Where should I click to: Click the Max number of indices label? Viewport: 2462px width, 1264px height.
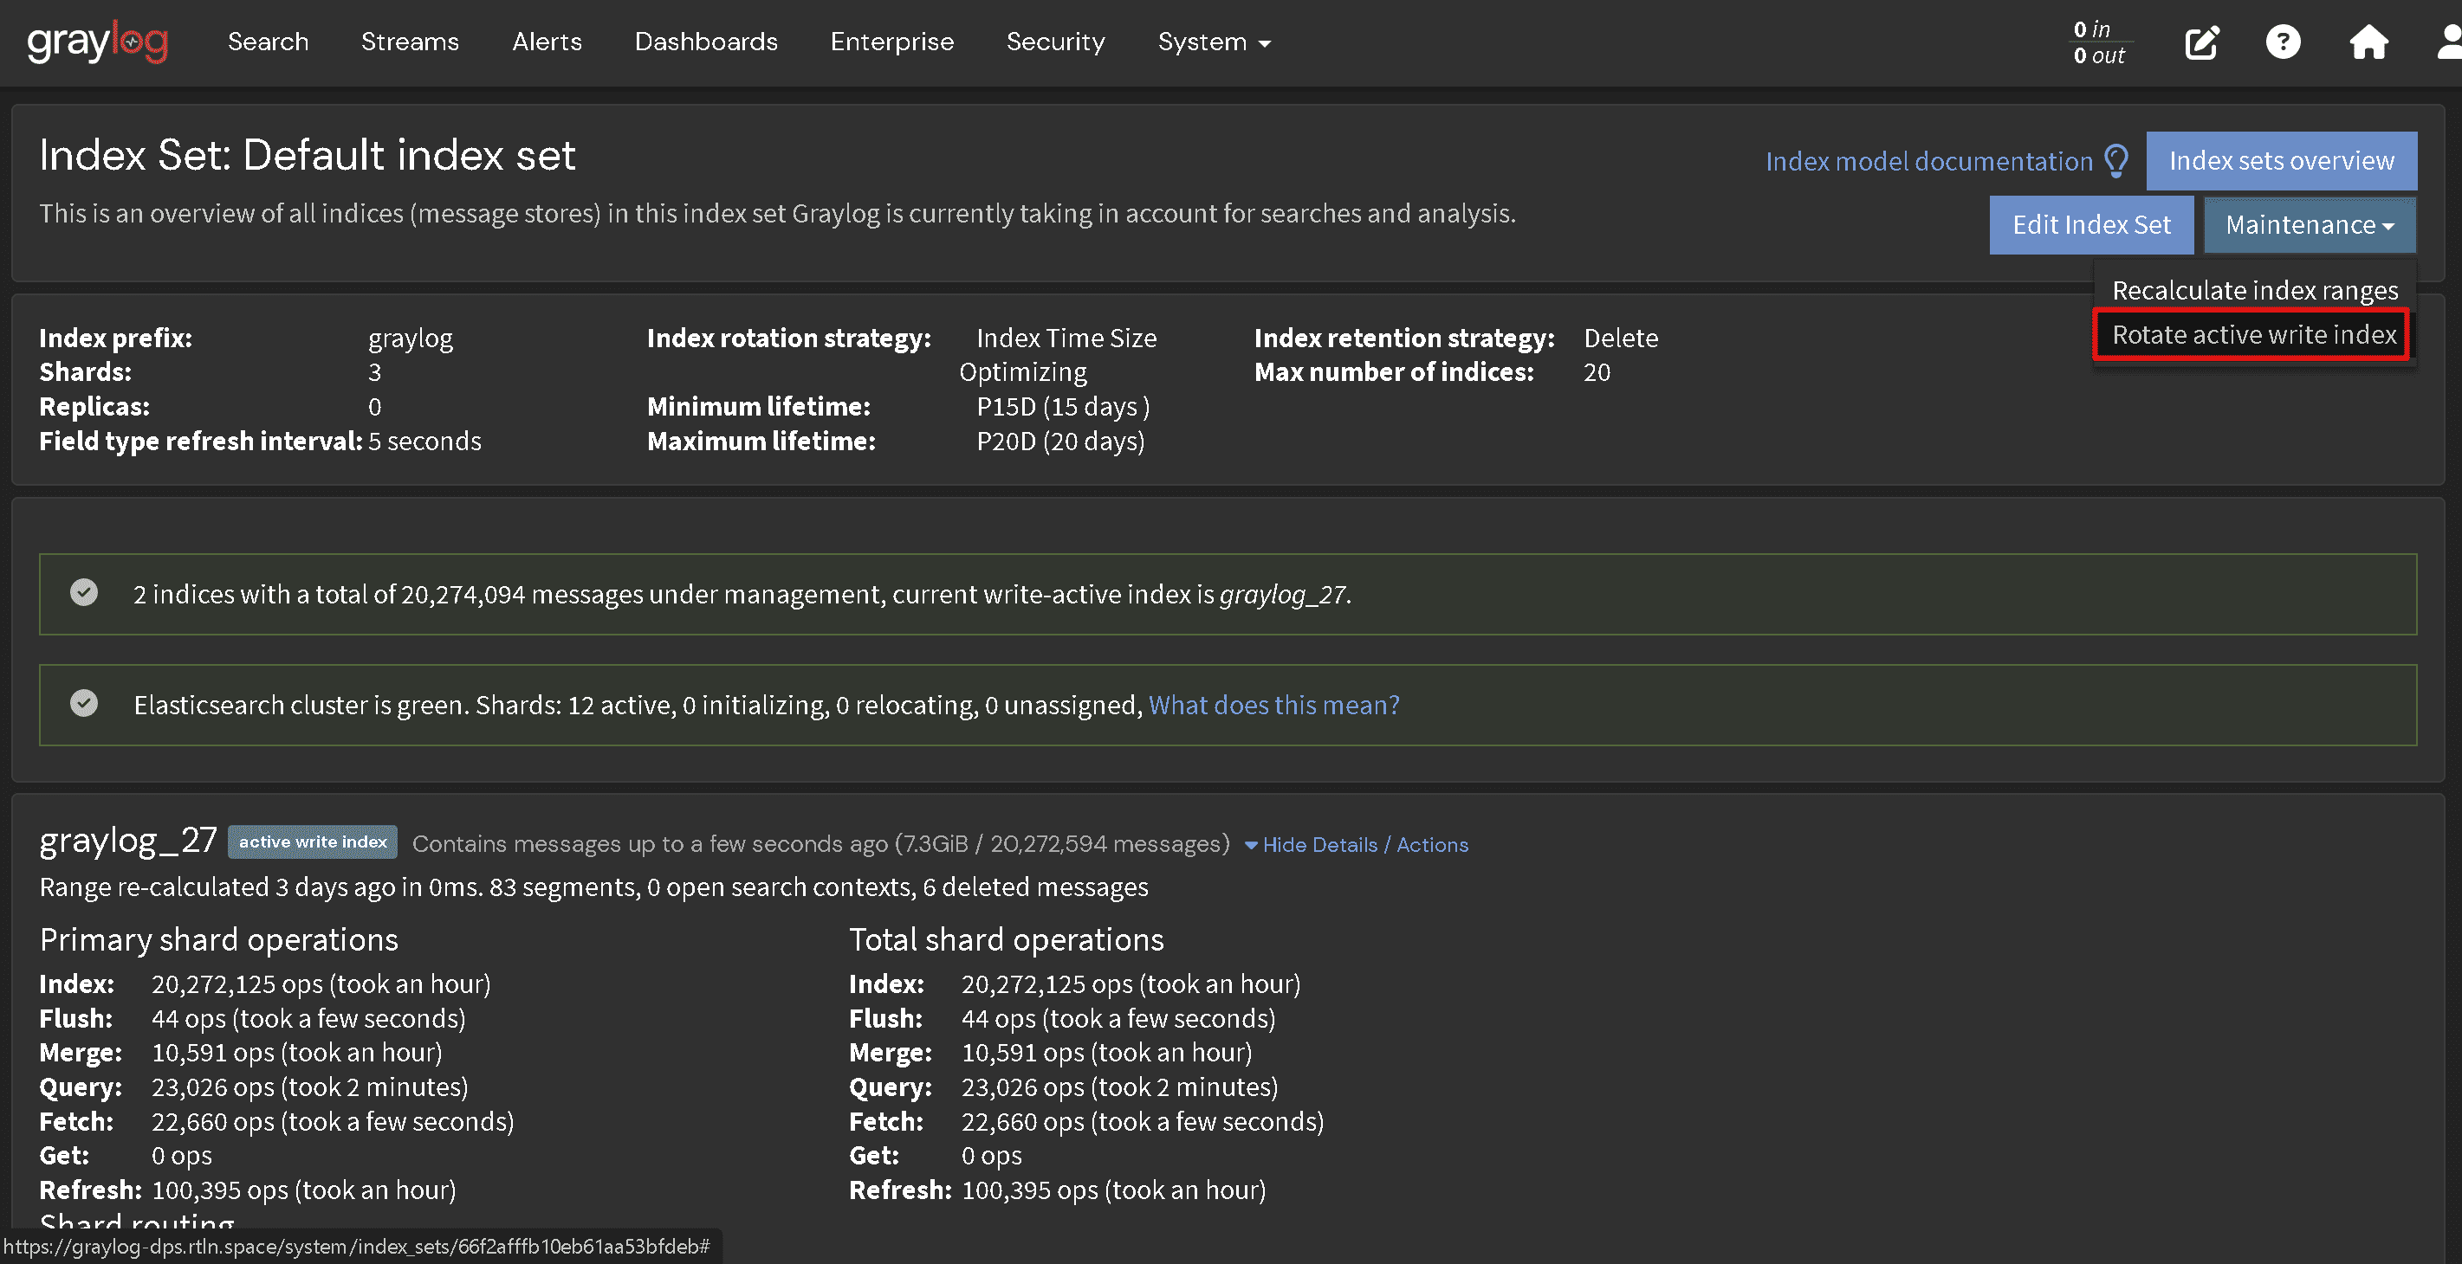pyautogui.click(x=1394, y=371)
